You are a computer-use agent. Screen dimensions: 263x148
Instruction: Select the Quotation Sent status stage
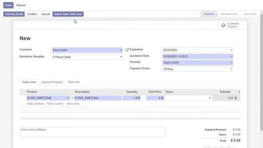[x=229, y=14]
